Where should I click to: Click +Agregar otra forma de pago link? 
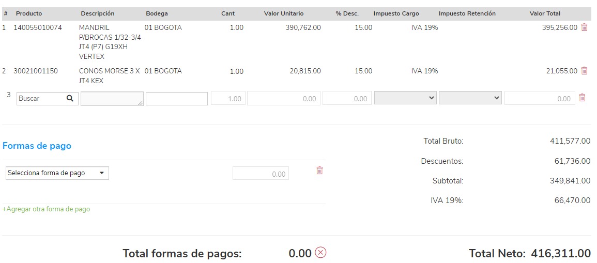(x=47, y=209)
